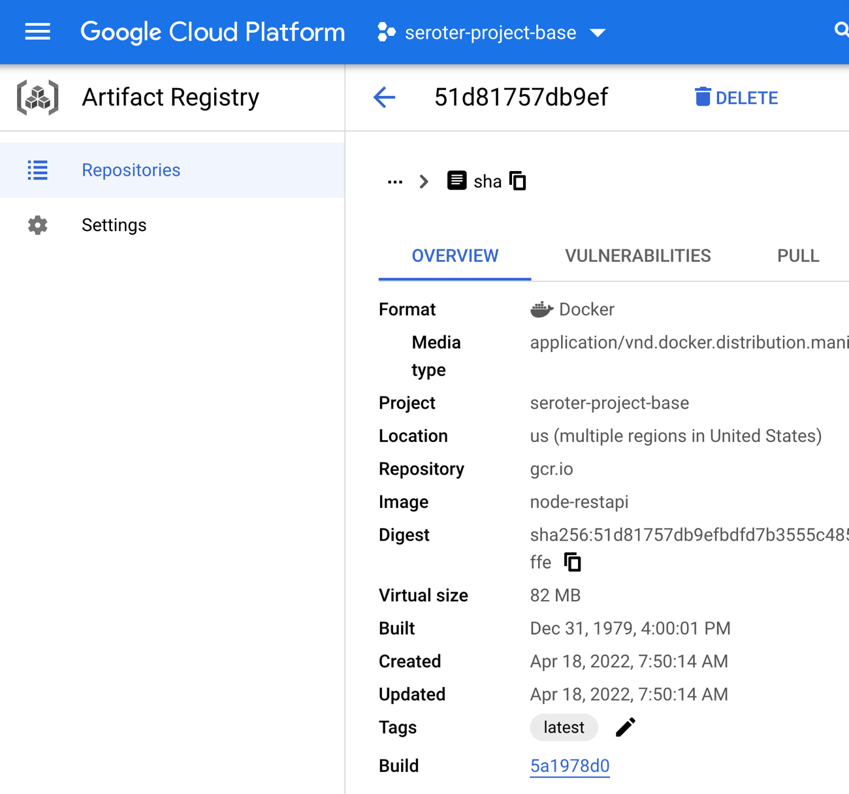Viewport: 849px width, 794px height.
Task: Click the latest tag chip
Action: [x=564, y=727]
